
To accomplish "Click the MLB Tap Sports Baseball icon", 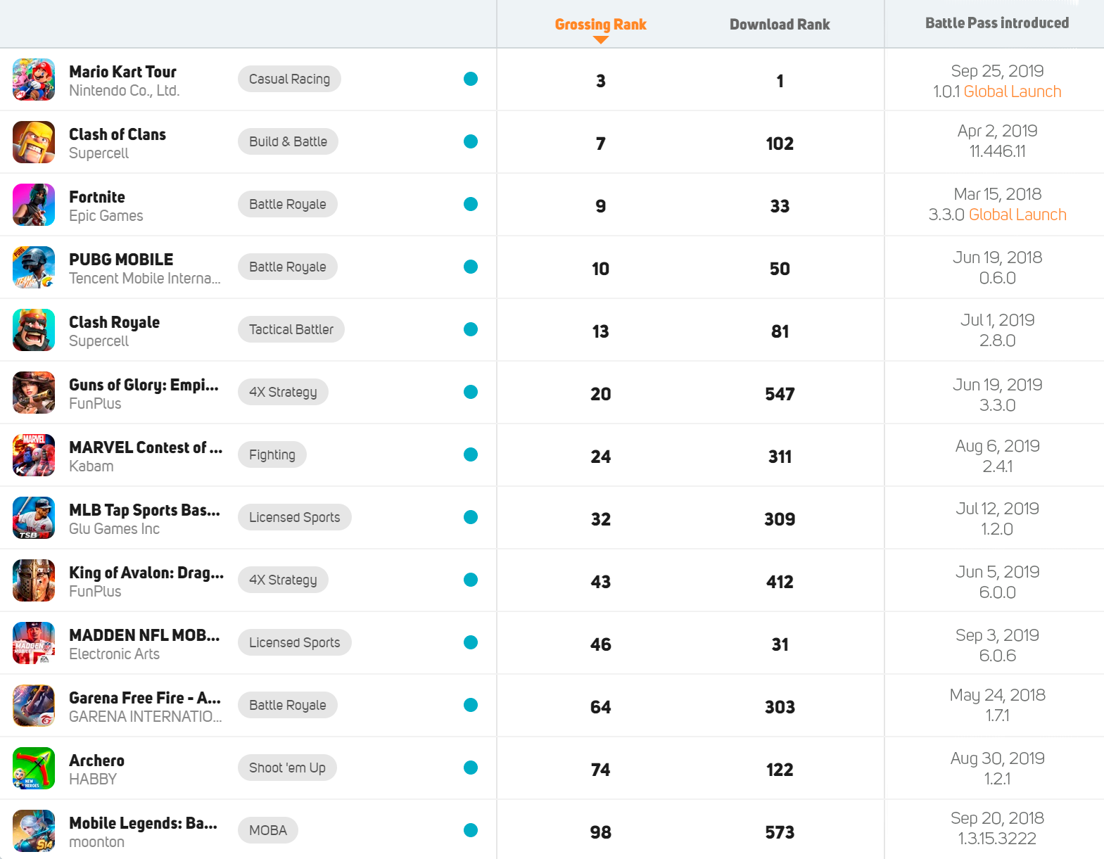I will tap(34, 518).
